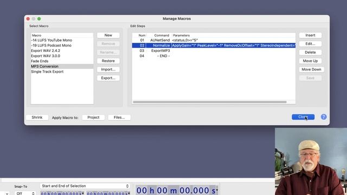Image resolution: width=347 pixels, height=195 pixels.
Task: Select the Export WAV 3.0.0 macro
Action: tap(62, 56)
